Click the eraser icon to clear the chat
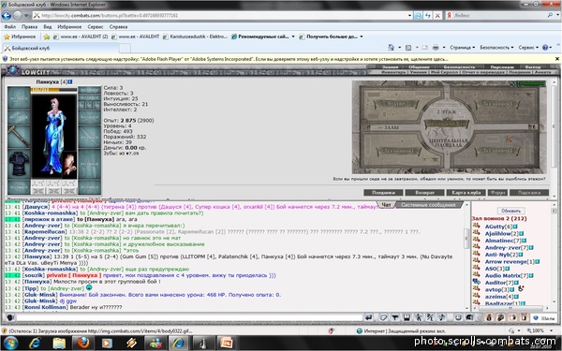Viewport: 562px width, 351px height. pyautogui.click(x=383, y=317)
